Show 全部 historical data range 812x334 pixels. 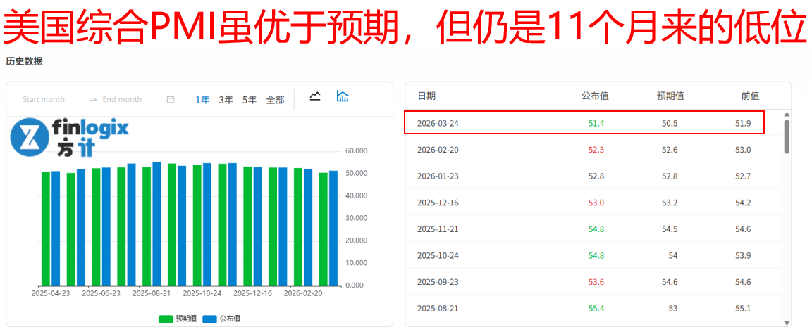(x=275, y=100)
